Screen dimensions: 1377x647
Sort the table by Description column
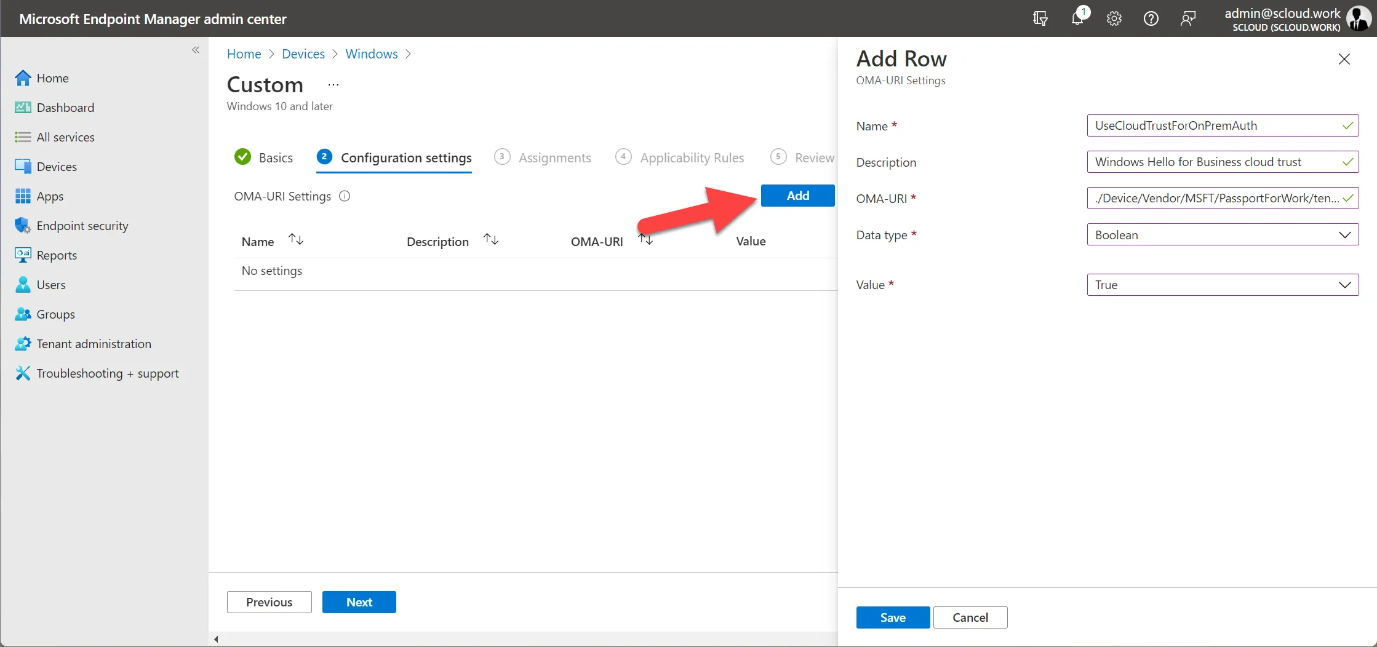click(x=491, y=240)
